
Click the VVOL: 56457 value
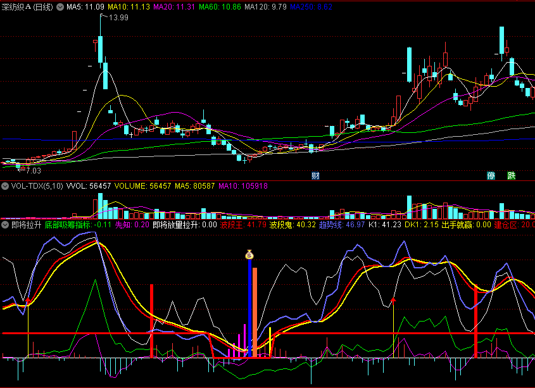click(89, 186)
